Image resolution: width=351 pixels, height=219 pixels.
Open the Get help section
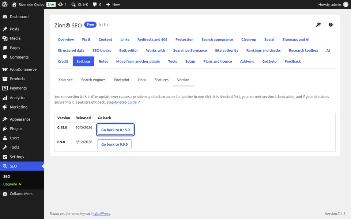[269, 61]
